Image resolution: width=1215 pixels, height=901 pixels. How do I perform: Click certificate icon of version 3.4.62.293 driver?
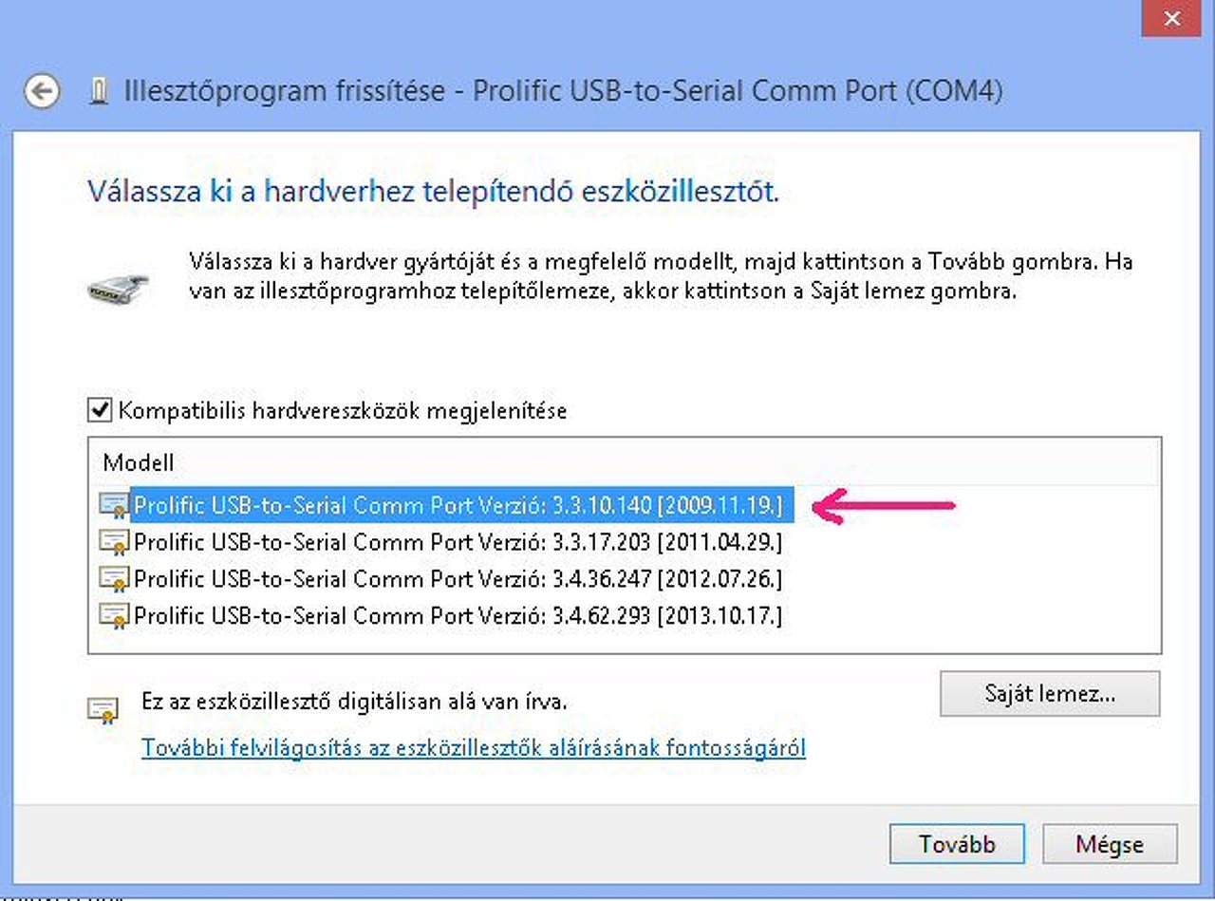pos(114,615)
